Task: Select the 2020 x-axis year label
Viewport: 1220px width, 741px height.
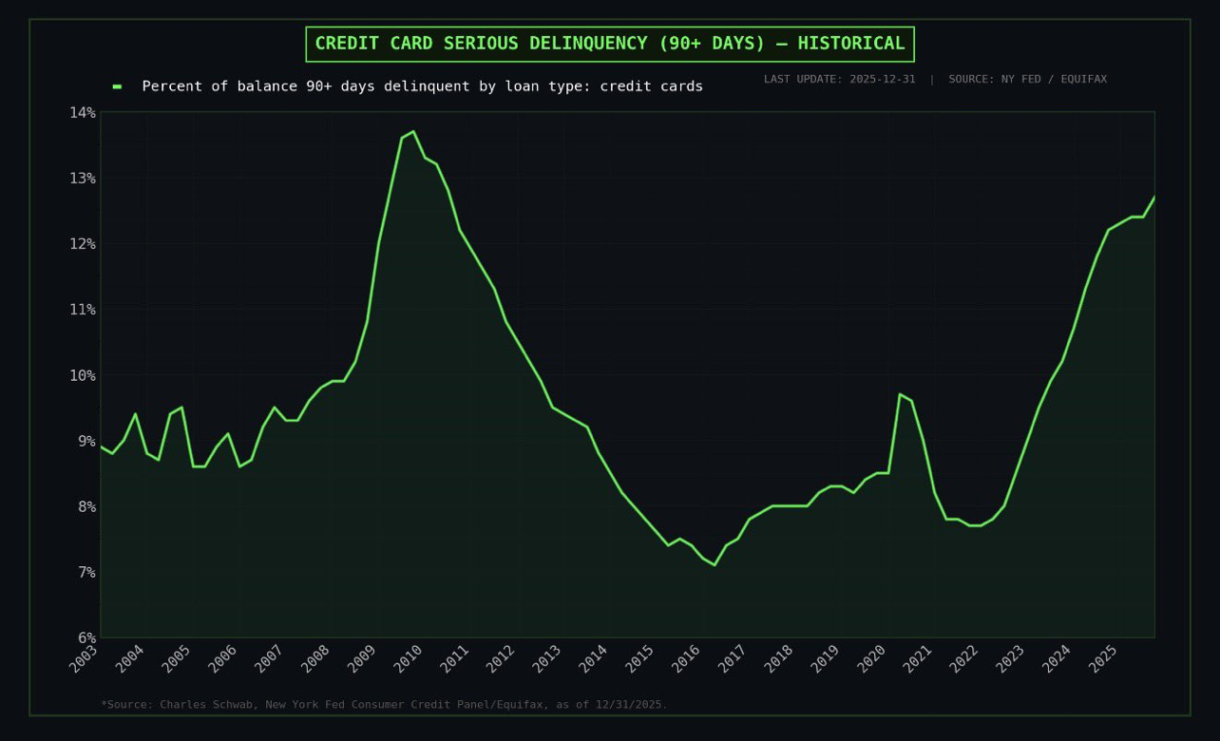Action: (x=871, y=657)
